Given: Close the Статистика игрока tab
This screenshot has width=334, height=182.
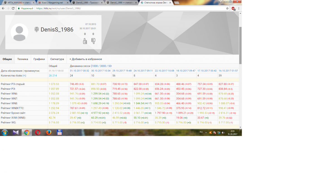Looking at the screenshot, I should (170, 3).
